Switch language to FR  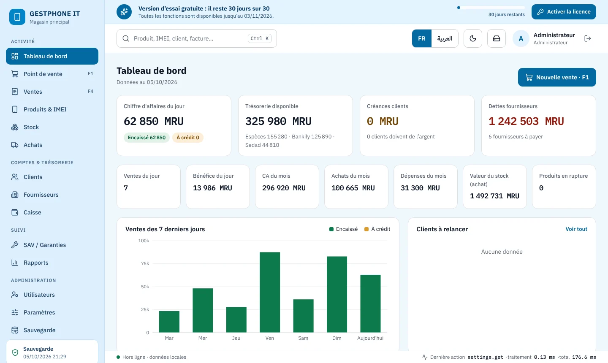click(x=422, y=38)
